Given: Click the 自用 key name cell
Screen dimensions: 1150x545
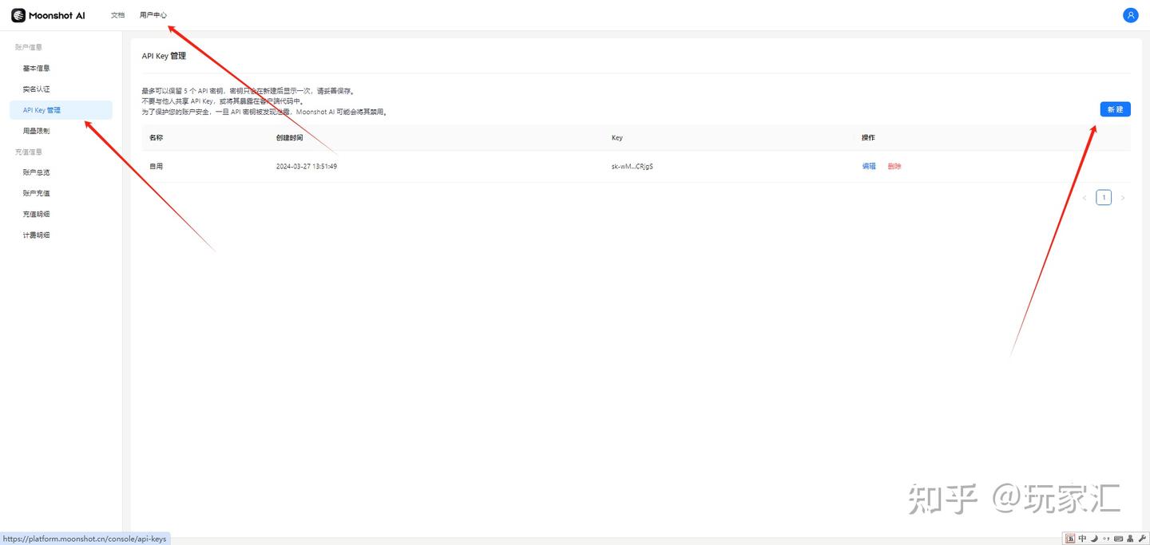Looking at the screenshot, I should click(157, 166).
